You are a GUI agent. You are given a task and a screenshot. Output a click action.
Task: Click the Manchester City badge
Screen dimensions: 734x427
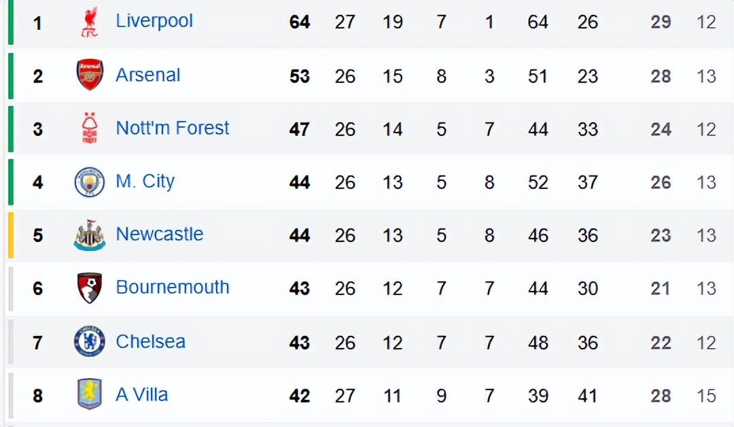[90, 182]
